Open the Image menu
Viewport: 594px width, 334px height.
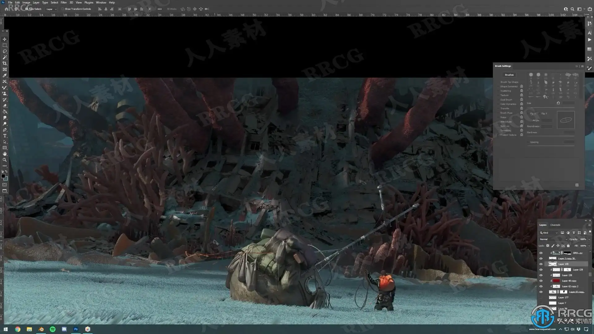click(x=26, y=2)
